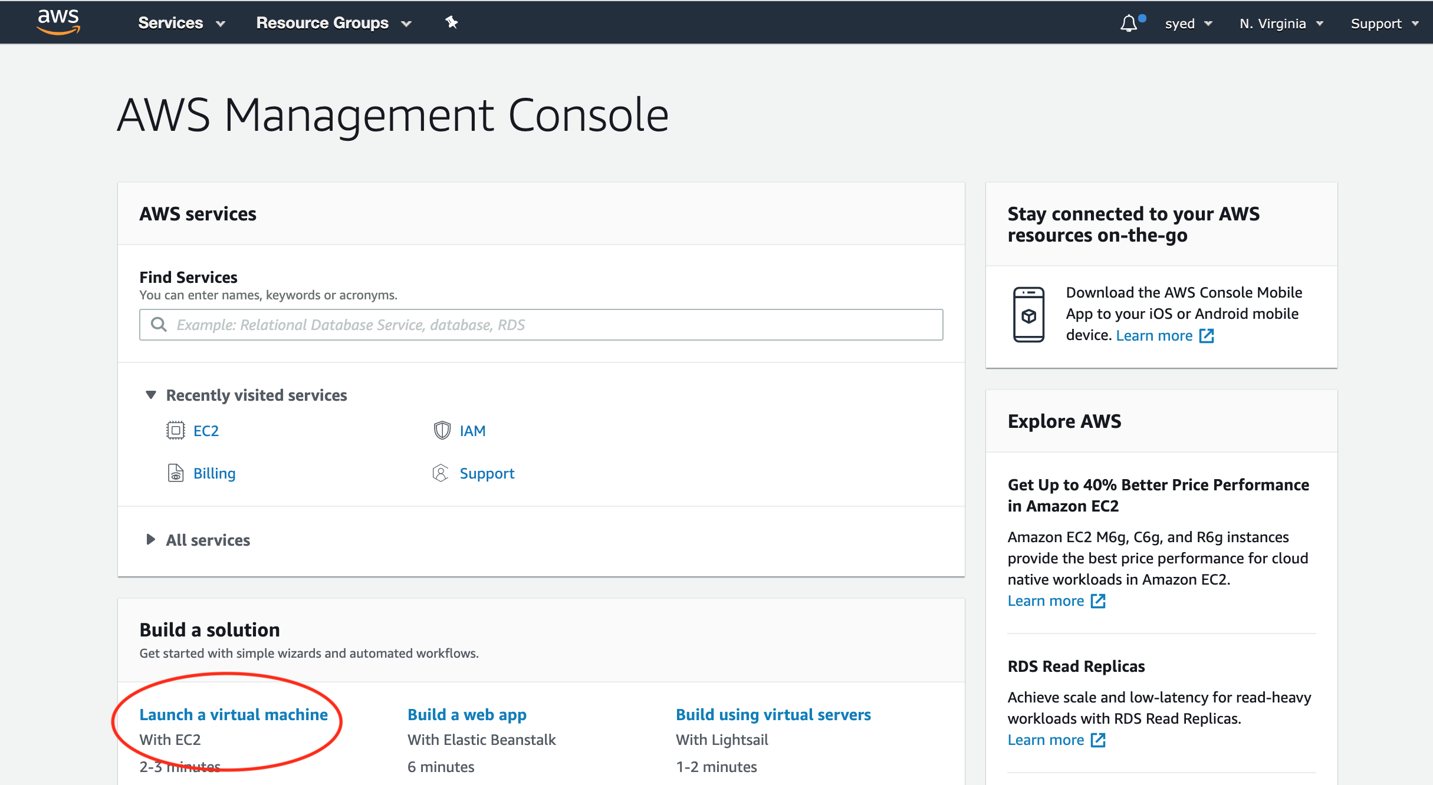1433x785 pixels.
Task: Click Launch a virtual machine link
Action: click(x=234, y=714)
